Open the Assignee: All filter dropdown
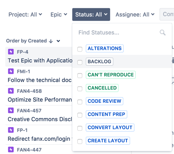This screenshot has width=174, height=154. tap(135, 14)
